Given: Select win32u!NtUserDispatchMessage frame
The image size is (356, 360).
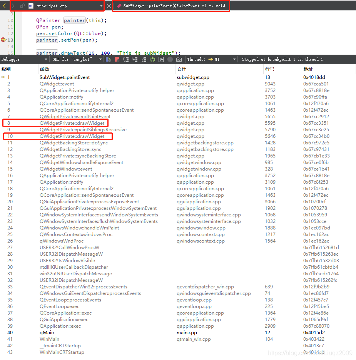Looking at the screenshot, I should pyautogui.click(x=178, y=273).
